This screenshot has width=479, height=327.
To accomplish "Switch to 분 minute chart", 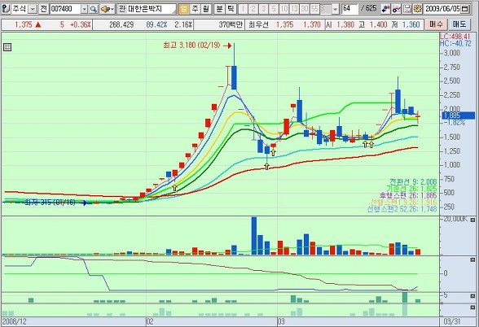I will (x=219, y=9).
